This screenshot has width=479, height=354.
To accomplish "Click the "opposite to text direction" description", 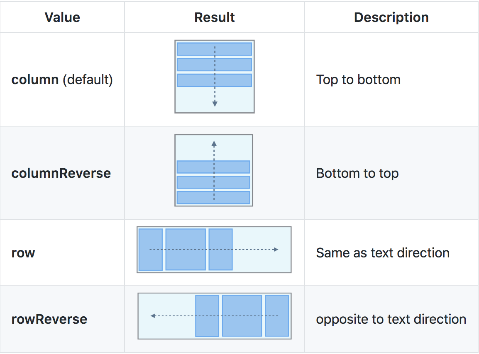I will coord(391,319).
